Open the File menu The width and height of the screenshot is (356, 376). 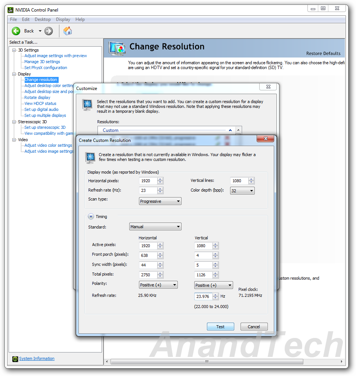coord(13,19)
